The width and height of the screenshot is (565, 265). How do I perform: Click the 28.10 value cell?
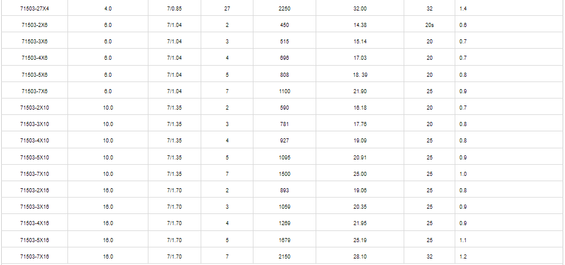tap(360, 257)
